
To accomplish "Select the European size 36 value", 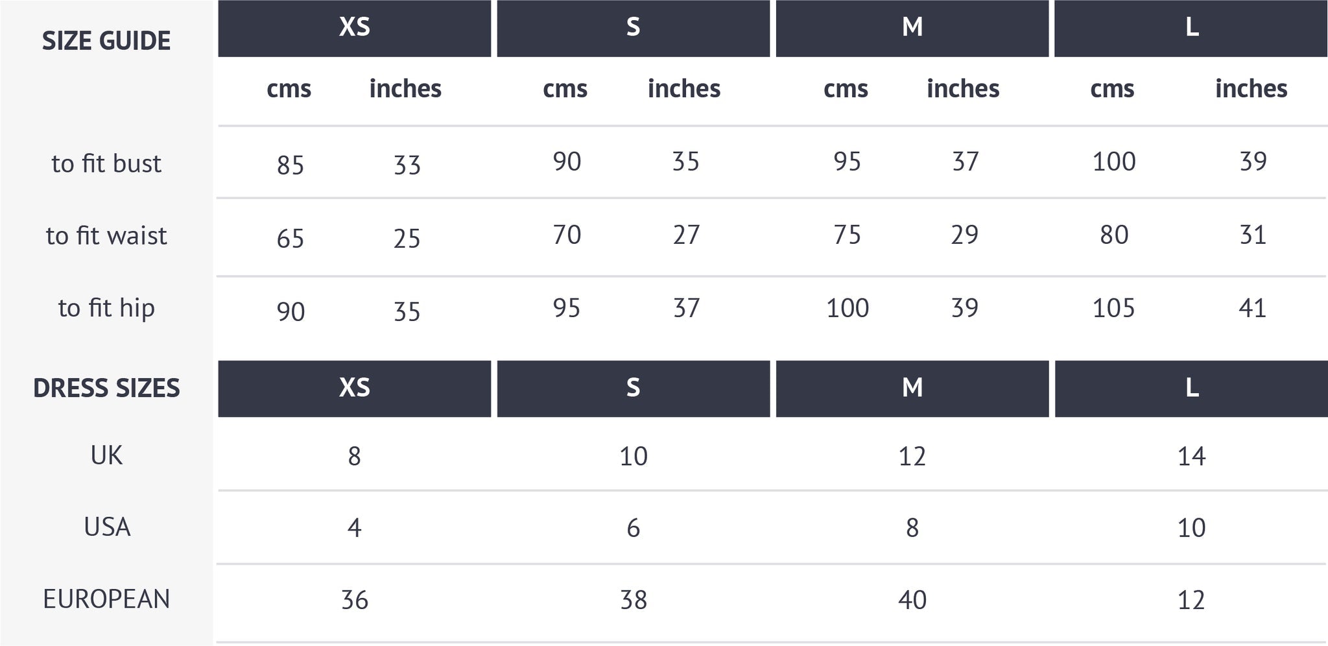I will click(x=355, y=600).
